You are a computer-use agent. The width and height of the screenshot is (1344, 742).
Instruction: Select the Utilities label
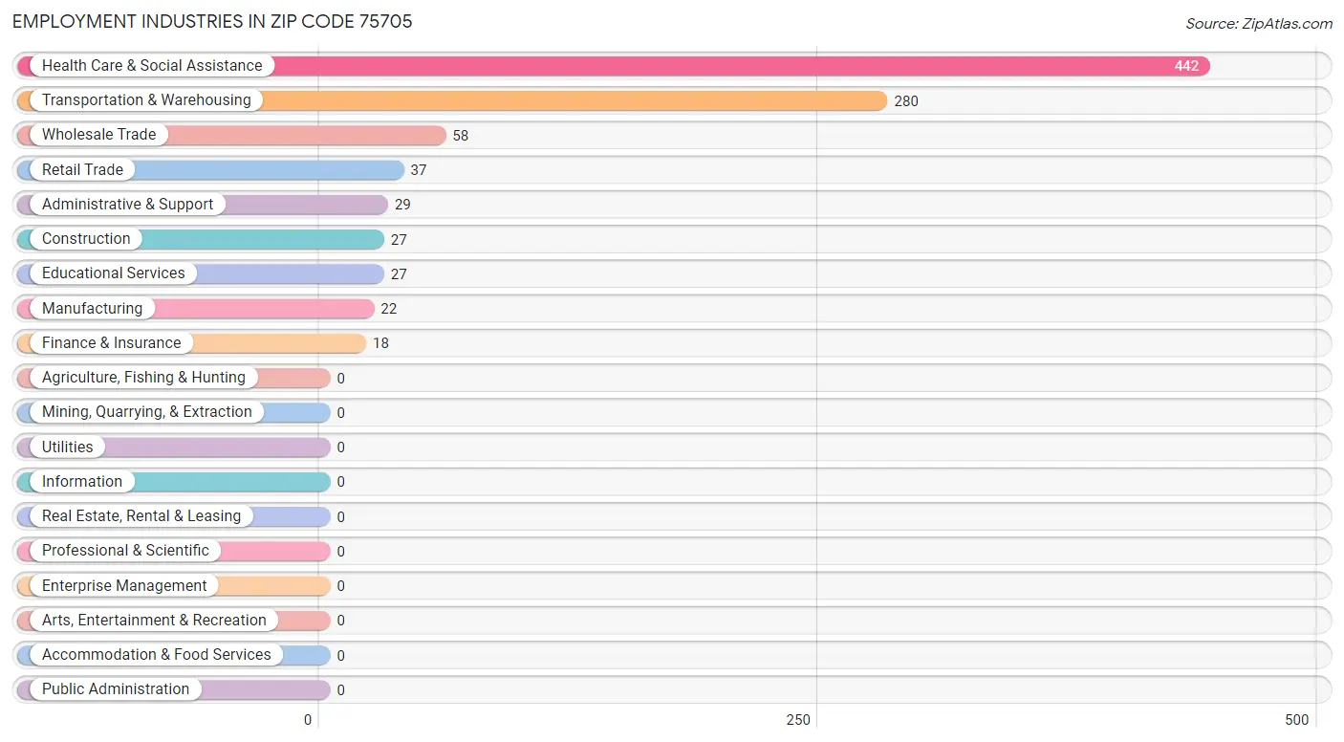67,447
